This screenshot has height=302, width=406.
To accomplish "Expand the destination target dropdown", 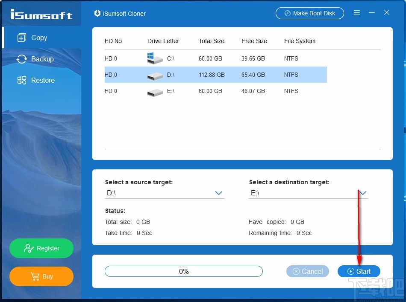I will [363, 193].
